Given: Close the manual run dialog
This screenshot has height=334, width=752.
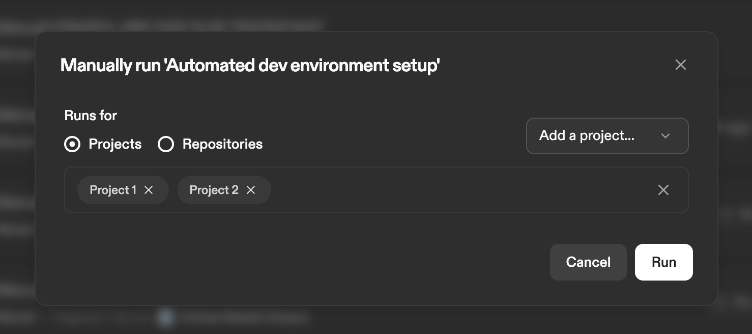Looking at the screenshot, I should [x=680, y=65].
